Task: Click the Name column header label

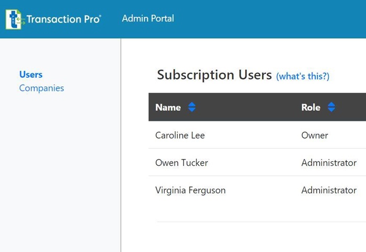Action: pyautogui.click(x=168, y=107)
